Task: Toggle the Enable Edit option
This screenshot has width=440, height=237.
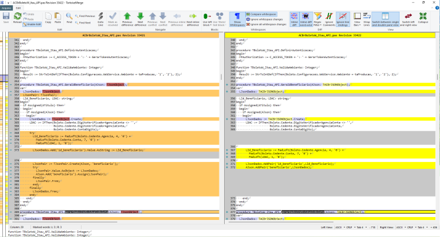Action: click(x=32, y=24)
